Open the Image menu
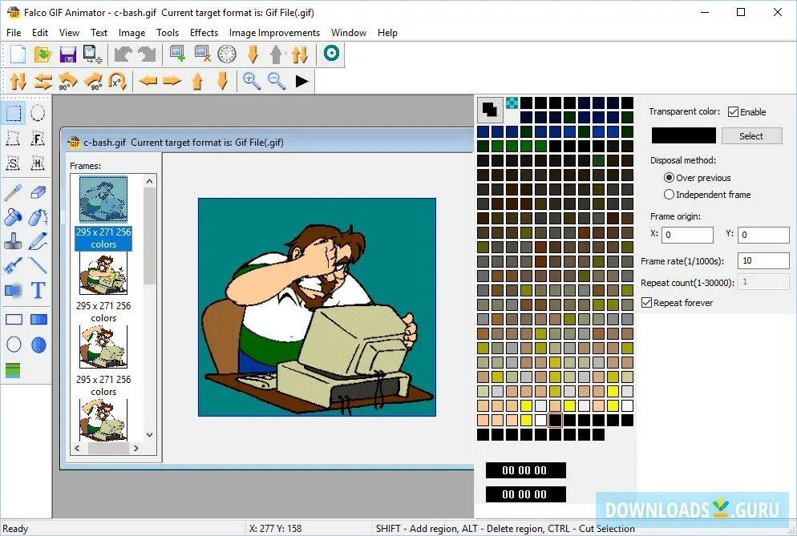 [x=131, y=33]
